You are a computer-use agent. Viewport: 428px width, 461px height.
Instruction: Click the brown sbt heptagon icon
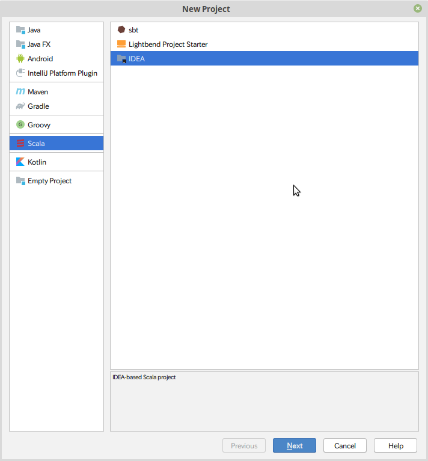point(121,29)
